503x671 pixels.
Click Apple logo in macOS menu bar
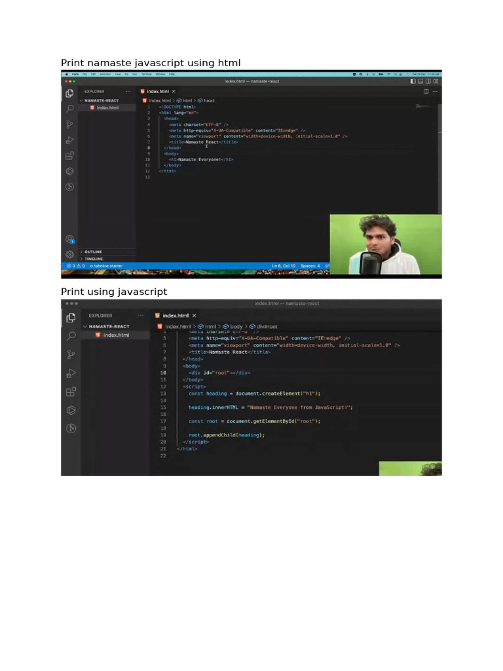(66, 74)
